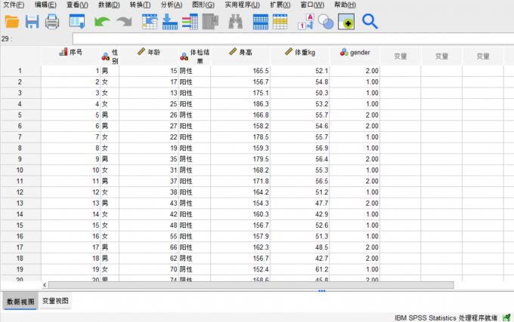The image size is (514, 322).
Task: Click the cell editor input bar
Action: (293, 38)
